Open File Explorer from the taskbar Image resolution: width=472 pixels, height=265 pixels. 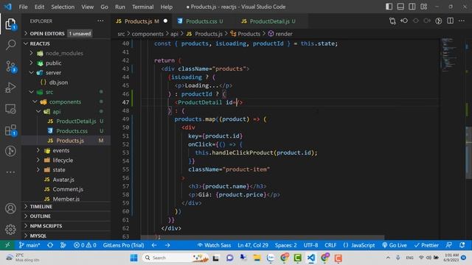[x=257, y=258]
